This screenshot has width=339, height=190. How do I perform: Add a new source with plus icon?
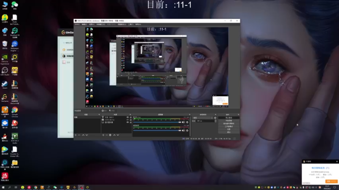103,135
